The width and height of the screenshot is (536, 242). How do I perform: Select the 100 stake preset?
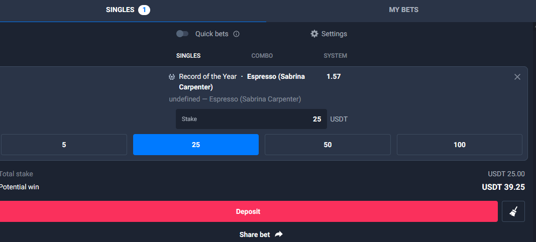[x=460, y=145]
